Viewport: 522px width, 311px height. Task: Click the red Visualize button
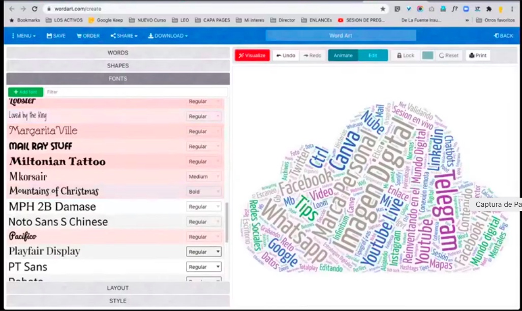[x=252, y=55]
